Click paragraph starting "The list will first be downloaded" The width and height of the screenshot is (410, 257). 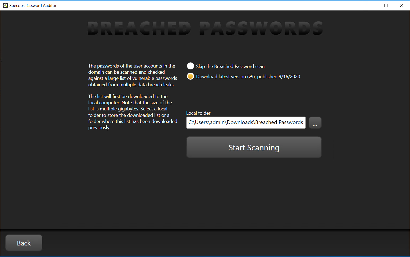[x=133, y=112]
